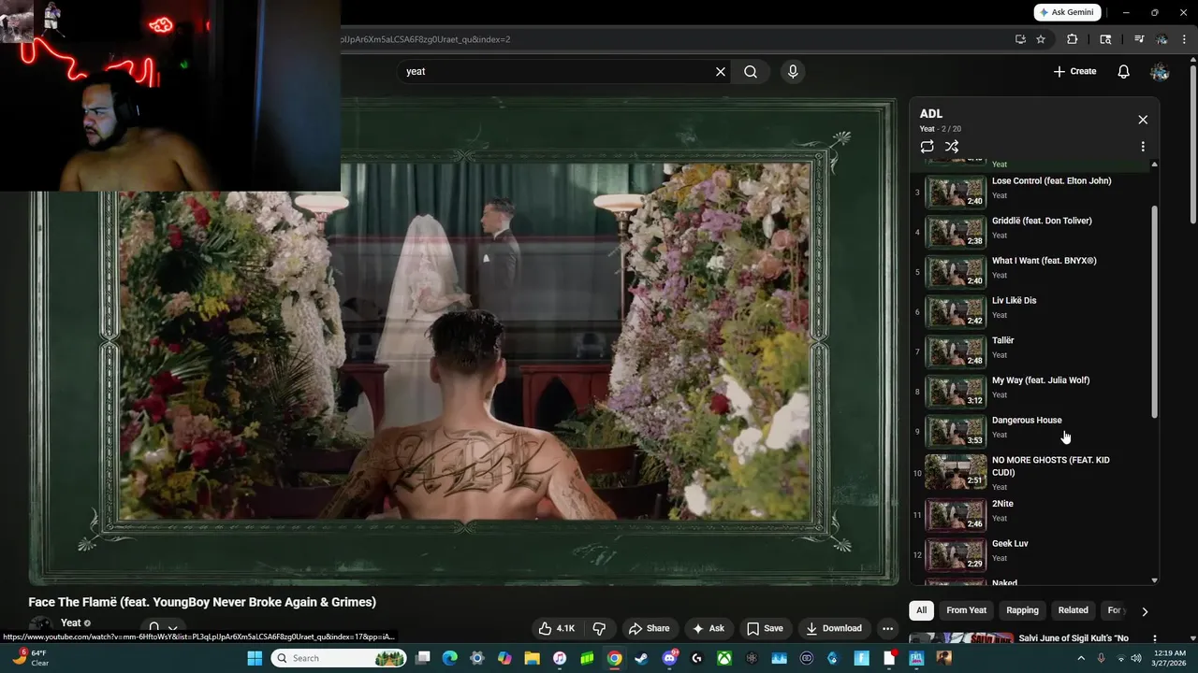The width and height of the screenshot is (1198, 673).
Task: Like the video with 4.1K likes
Action: point(556,628)
